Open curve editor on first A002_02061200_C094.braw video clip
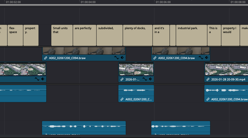The height and width of the screenshot is (138, 248). [x=116, y=58]
